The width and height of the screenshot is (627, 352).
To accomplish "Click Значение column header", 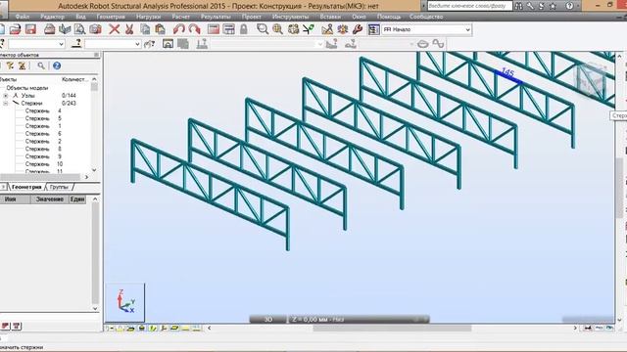I will coord(50,199).
